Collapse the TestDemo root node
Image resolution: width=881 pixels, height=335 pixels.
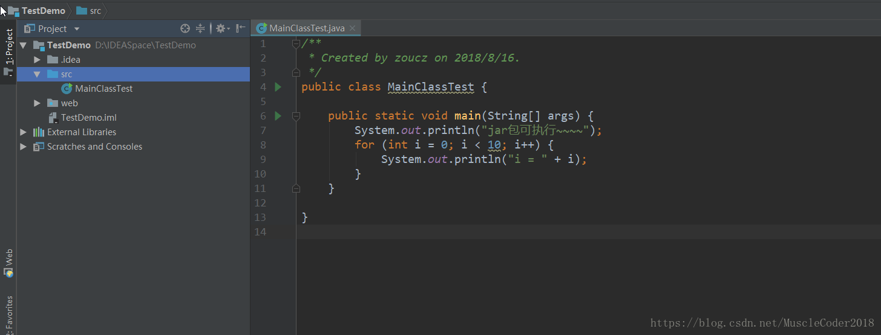[23, 45]
